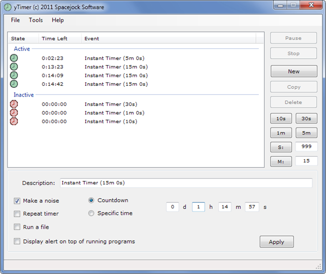Enable Display alert on top checkbox

[x=17, y=241]
